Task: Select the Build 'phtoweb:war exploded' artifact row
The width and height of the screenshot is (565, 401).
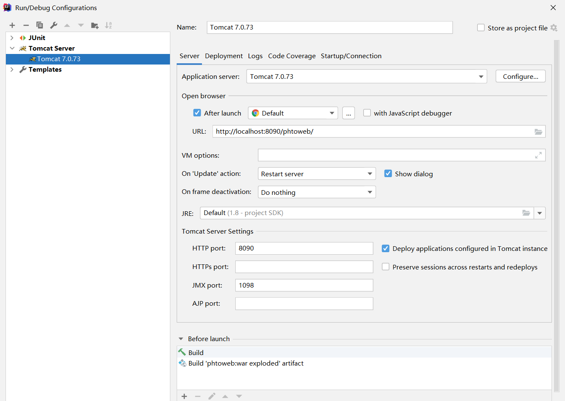Action: pos(364,363)
